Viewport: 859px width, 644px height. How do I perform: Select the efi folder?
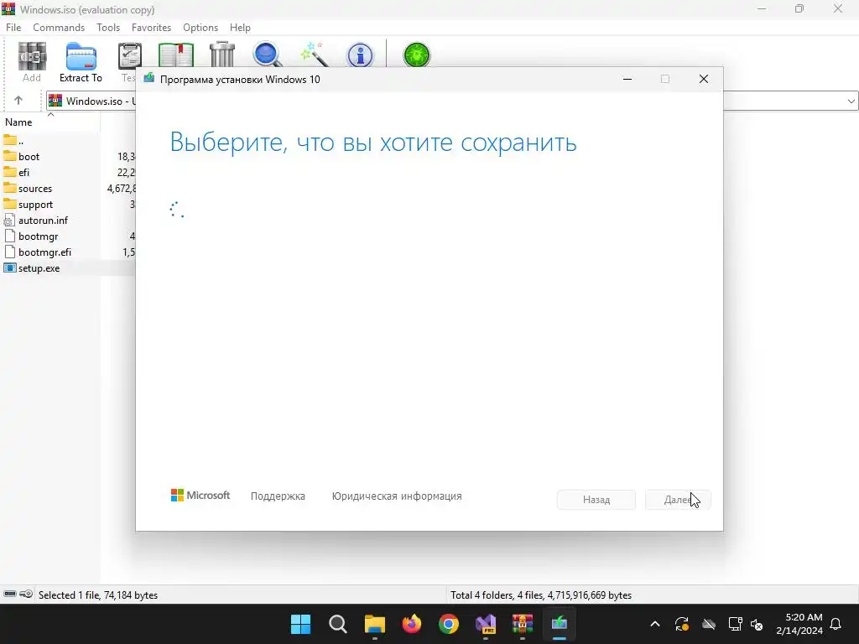click(23, 173)
